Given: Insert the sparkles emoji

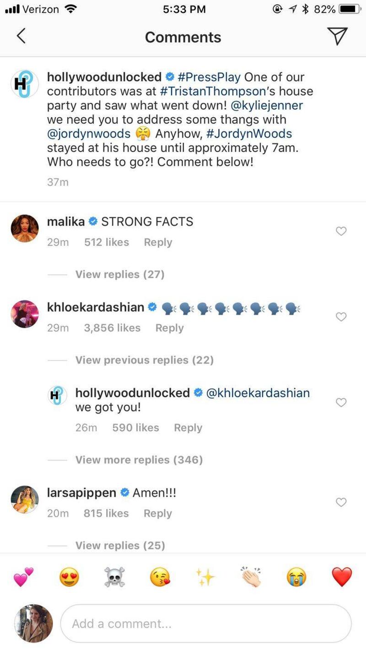Looking at the screenshot, I should [x=205, y=577].
